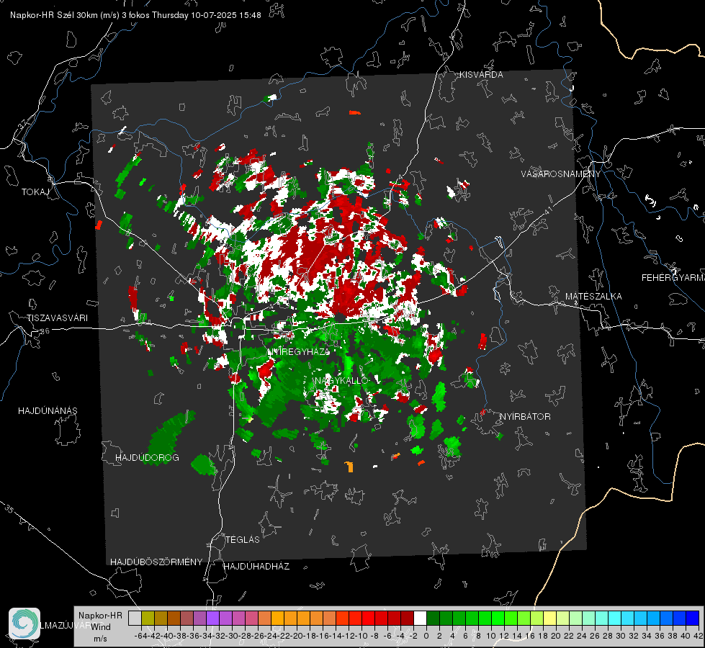Screen dimensions: 705x648
Task: Pick the deep blue swatch between 40 and 42
Action: click(693, 618)
